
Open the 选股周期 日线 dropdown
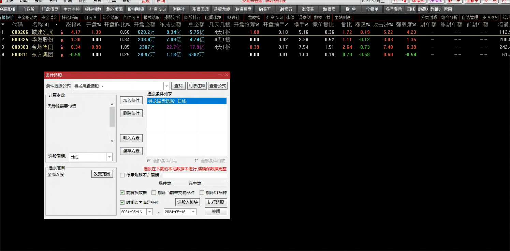tap(109, 157)
